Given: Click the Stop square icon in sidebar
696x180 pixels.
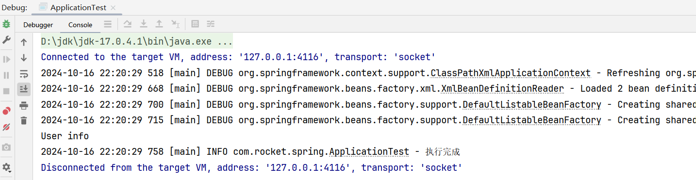Looking at the screenshot, I should 6,91.
